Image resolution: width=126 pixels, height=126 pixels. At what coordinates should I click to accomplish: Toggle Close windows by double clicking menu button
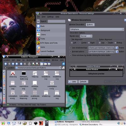(71, 55)
